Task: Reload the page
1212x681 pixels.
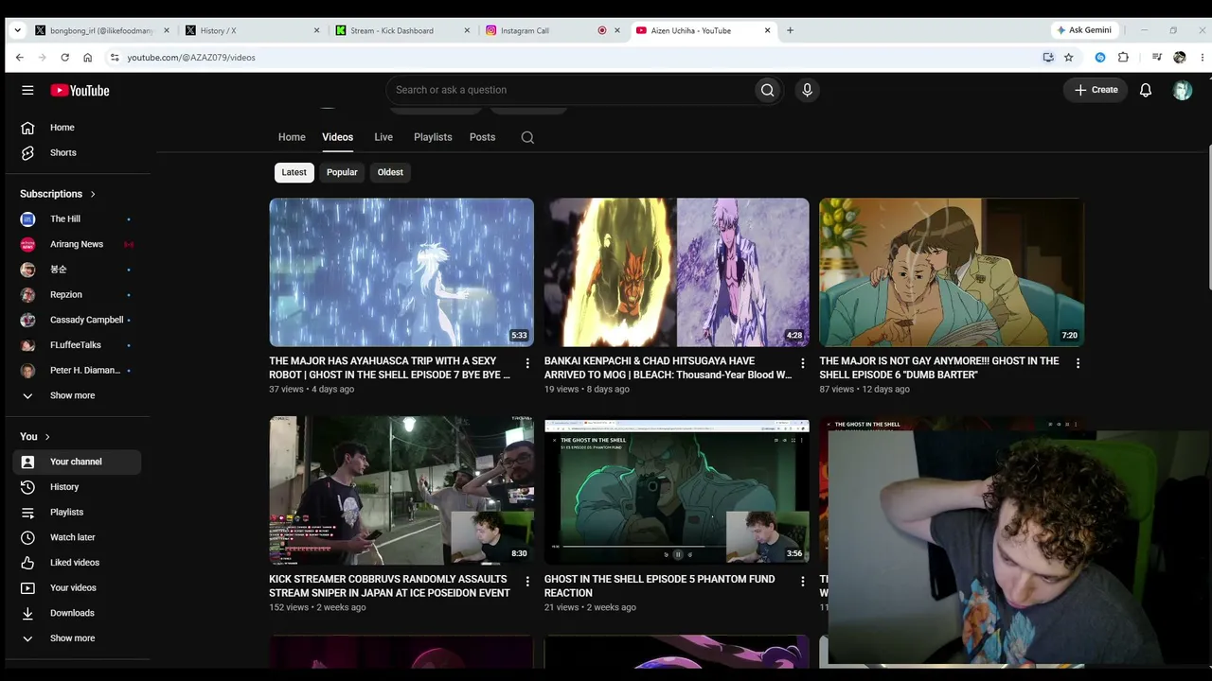Action: 64,57
